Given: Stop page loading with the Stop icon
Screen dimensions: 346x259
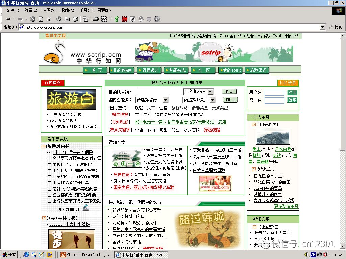Looking at the screenshot, I should click(x=33, y=19).
